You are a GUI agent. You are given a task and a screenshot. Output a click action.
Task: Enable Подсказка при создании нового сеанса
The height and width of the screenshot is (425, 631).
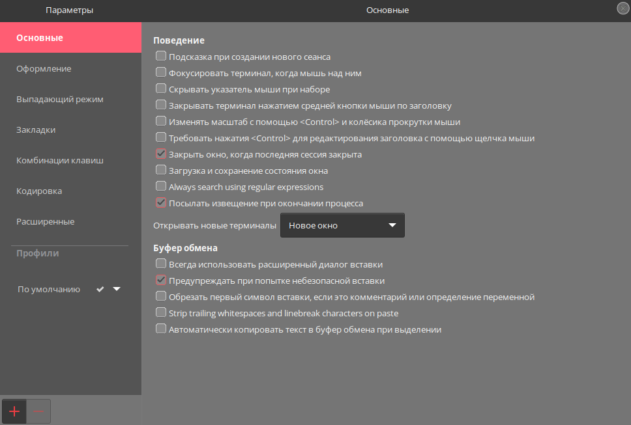click(161, 56)
